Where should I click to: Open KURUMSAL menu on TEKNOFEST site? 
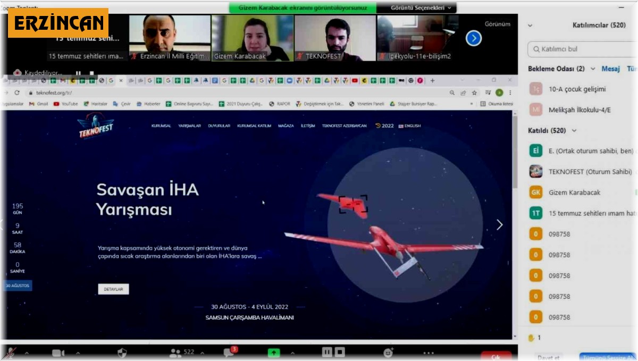[x=161, y=126]
